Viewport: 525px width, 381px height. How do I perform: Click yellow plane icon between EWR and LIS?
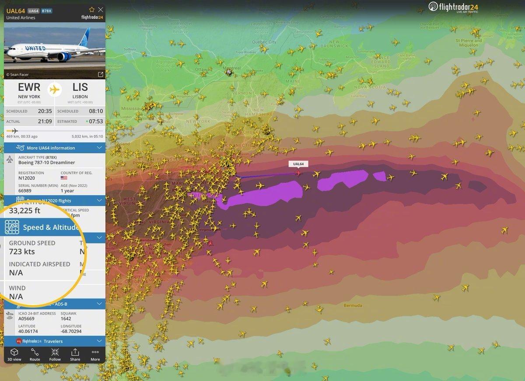point(55,90)
